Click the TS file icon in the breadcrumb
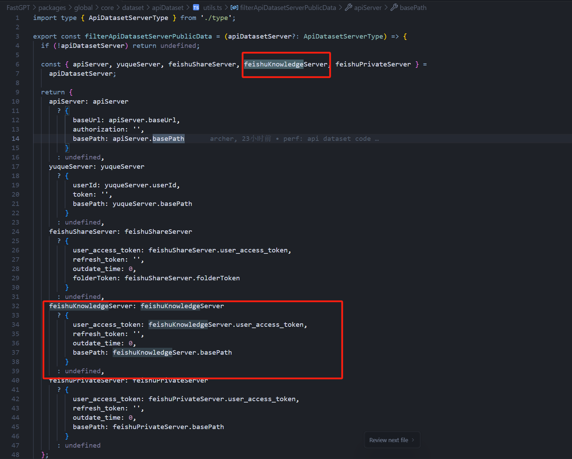 [x=196, y=8]
